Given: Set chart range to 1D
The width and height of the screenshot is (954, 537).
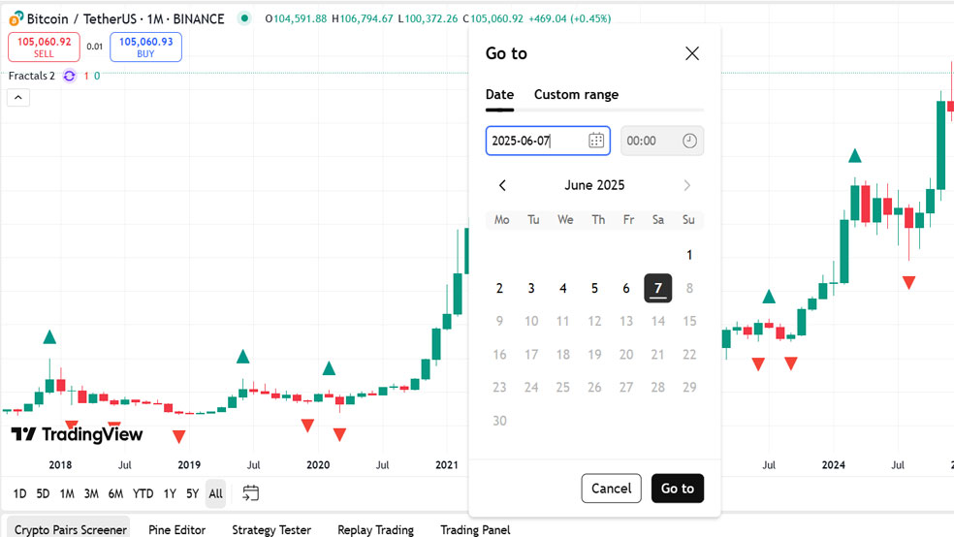Looking at the screenshot, I should pos(19,493).
